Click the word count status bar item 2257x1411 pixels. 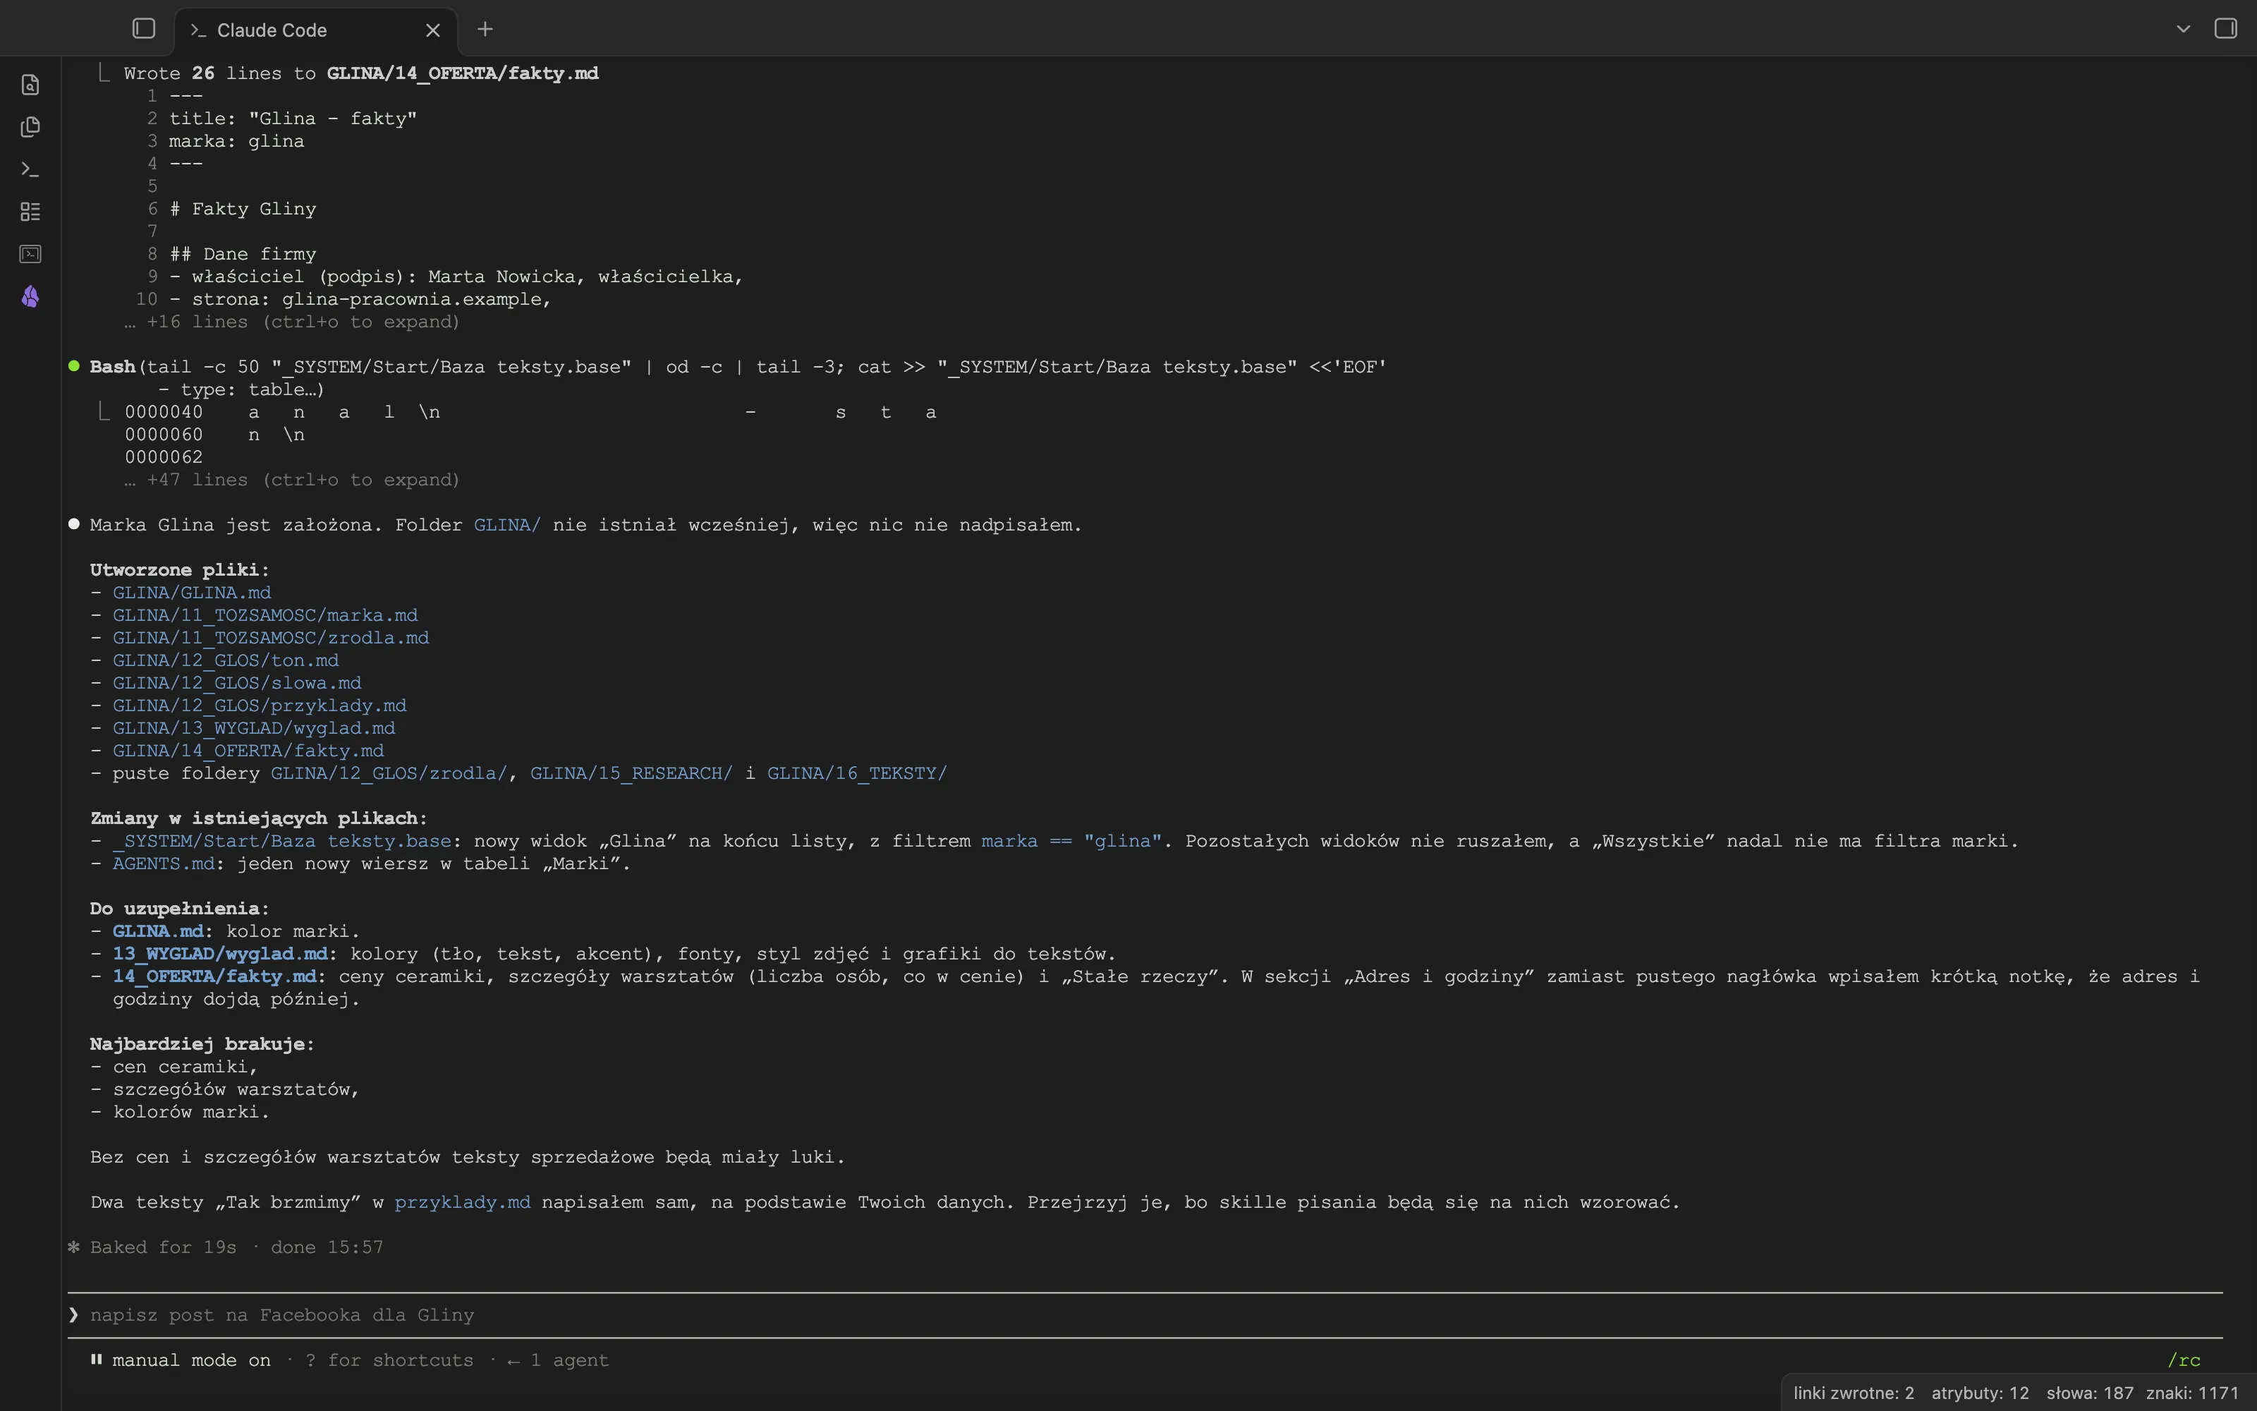coord(2090,1393)
